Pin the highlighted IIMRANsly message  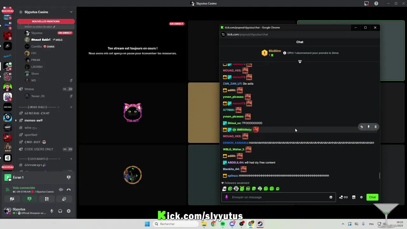[x=369, y=127]
